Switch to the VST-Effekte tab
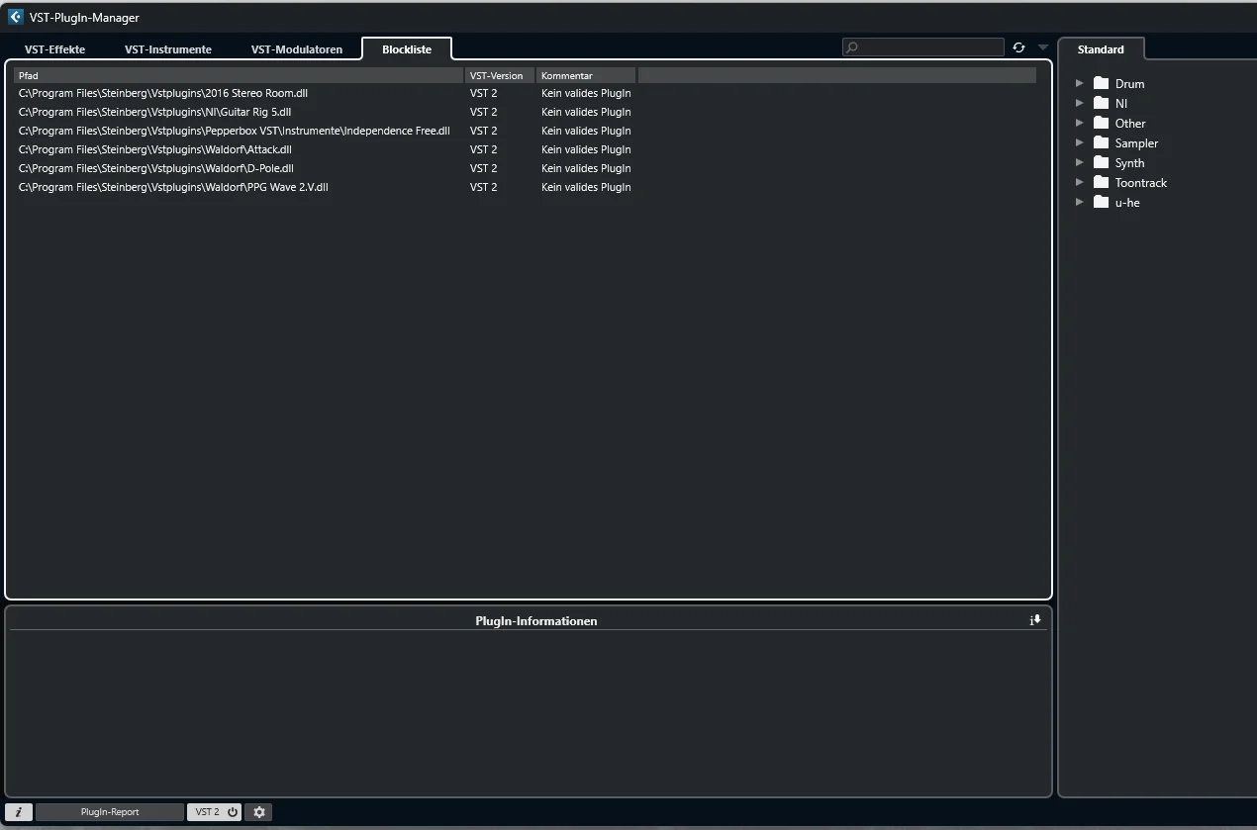Viewport: 1257px width, 830px height. [55, 49]
